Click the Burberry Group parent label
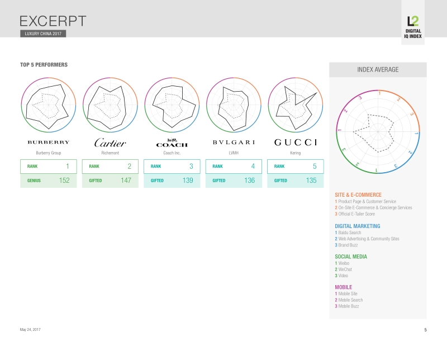This screenshot has width=447, height=346. click(x=49, y=153)
